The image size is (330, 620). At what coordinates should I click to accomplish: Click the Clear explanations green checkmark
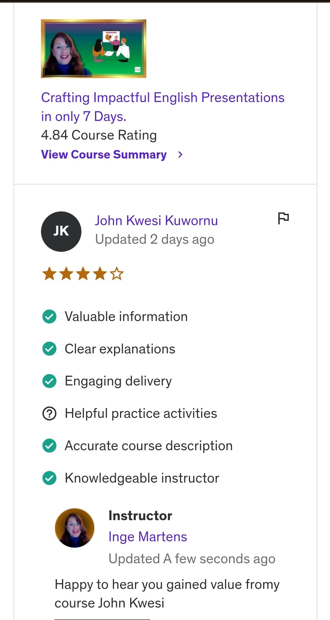49,349
